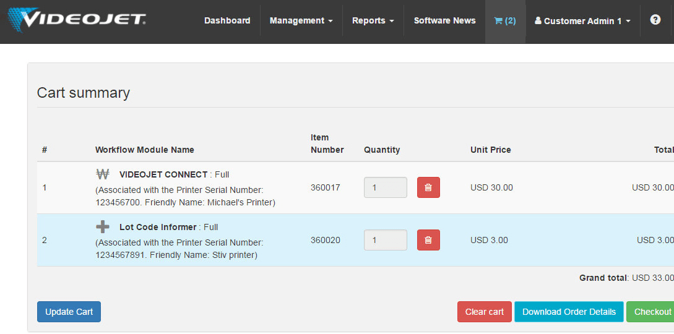Click unit price USD 3.00

489,240
